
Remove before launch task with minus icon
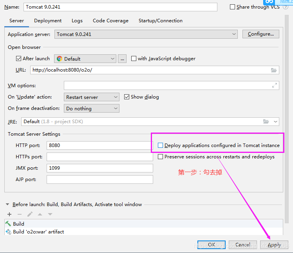click(20, 214)
